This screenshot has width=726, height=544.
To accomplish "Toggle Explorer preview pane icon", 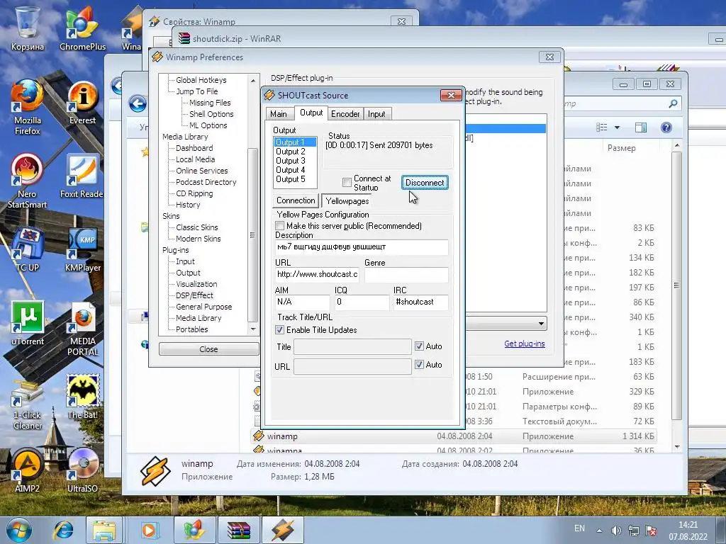I will [x=641, y=127].
